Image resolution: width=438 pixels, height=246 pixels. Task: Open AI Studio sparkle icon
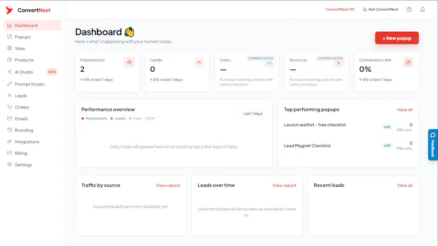point(9,72)
